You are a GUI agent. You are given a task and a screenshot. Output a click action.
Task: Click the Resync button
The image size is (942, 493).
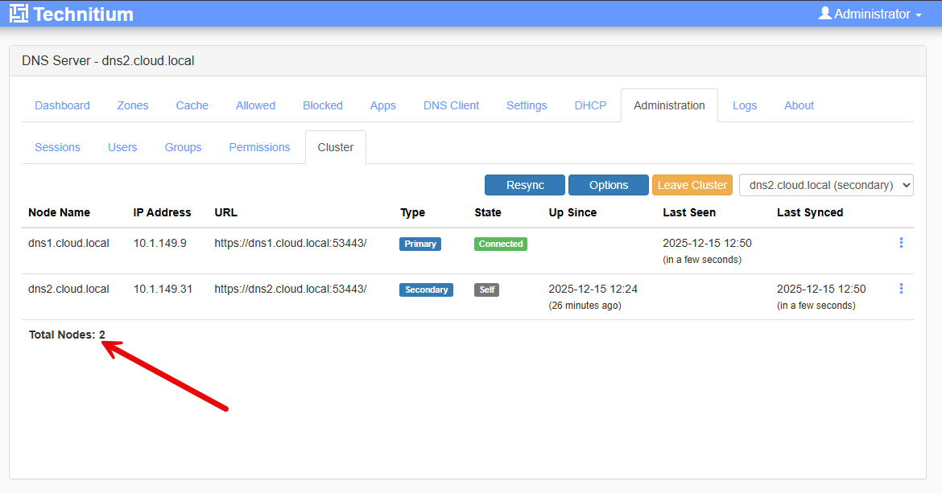click(x=525, y=185)
